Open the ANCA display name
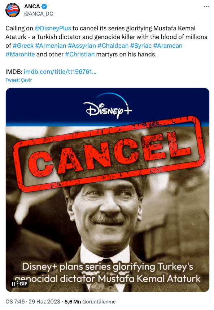This screenshot has width=214, height=310. (32, 7)
